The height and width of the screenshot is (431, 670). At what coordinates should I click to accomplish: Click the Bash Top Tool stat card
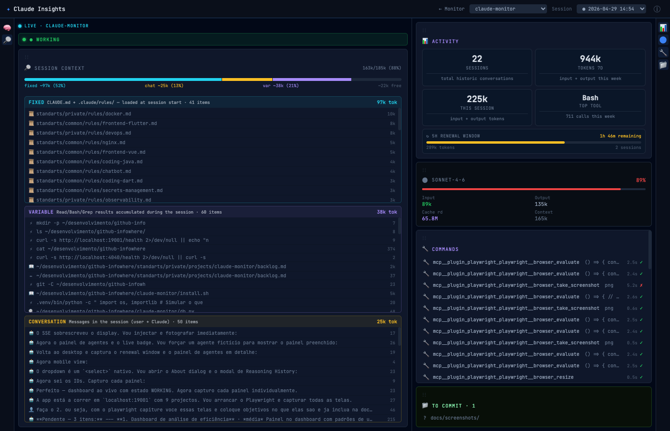tap(590, 108)
